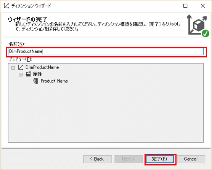Viewport: 212px width, 170px height.
Task: Go back with the Back button
Action: tap(97, 159)
